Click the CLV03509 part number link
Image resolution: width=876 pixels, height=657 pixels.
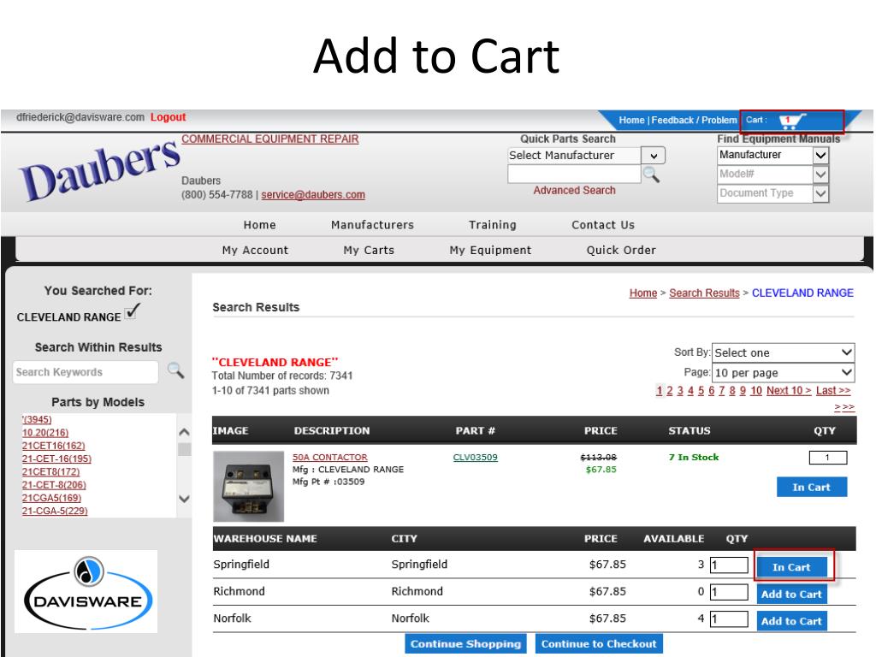pos(475,457)
